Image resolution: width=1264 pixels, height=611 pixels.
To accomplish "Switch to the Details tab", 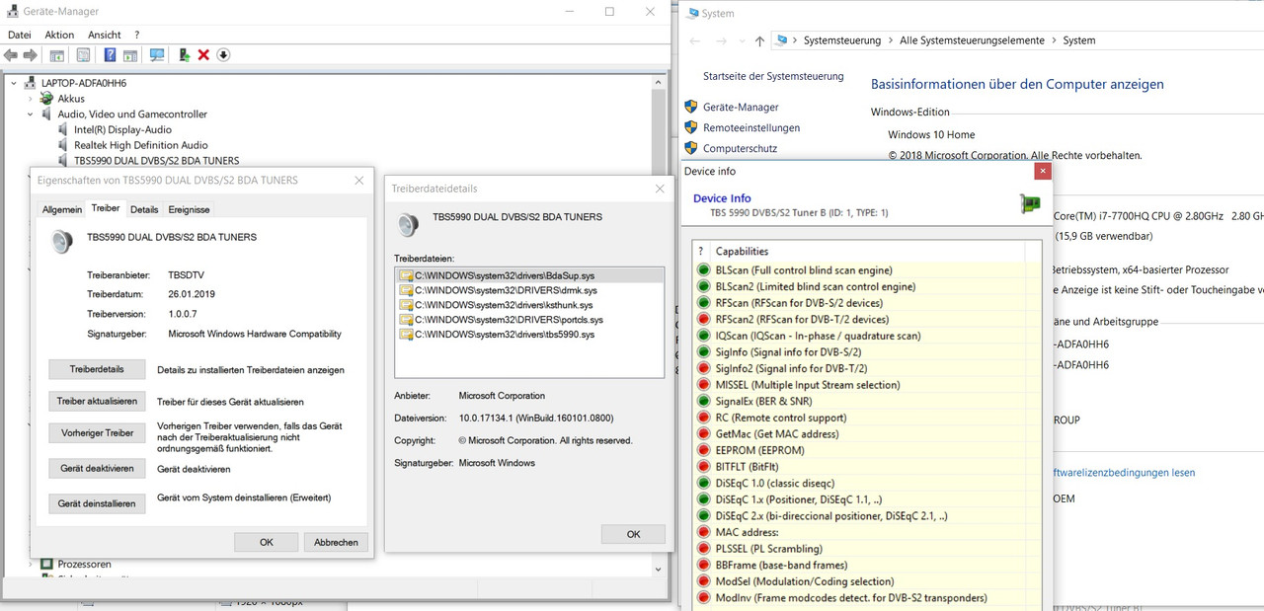I will 144,209.
